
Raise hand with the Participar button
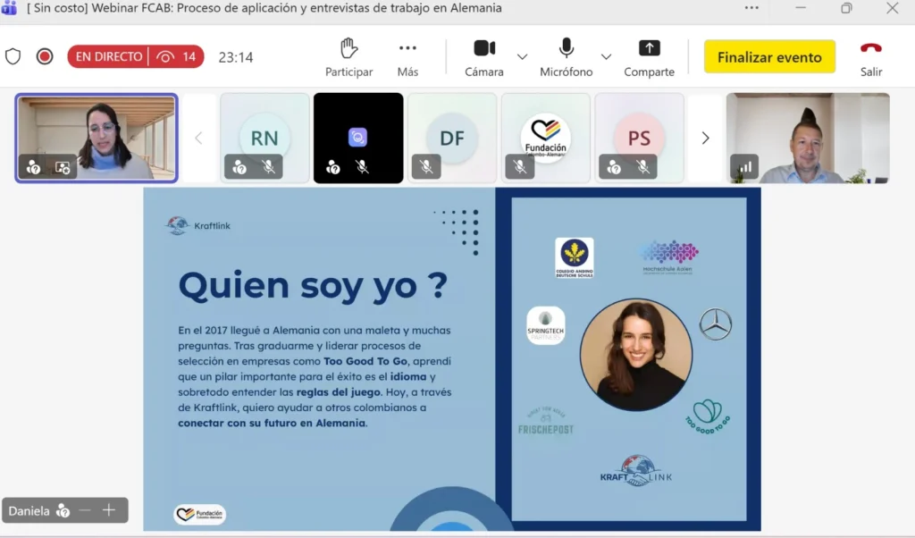pyautogui.click(x=348, y=56)
